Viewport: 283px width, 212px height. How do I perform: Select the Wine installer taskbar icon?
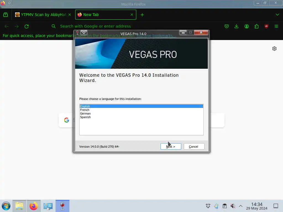pyautogui.click(x=62, y=206)
